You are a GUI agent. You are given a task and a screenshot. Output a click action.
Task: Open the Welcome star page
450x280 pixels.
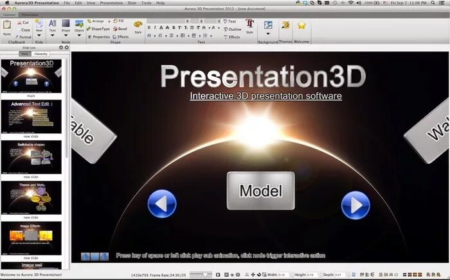pyautogui.click(x=301, y=26)
